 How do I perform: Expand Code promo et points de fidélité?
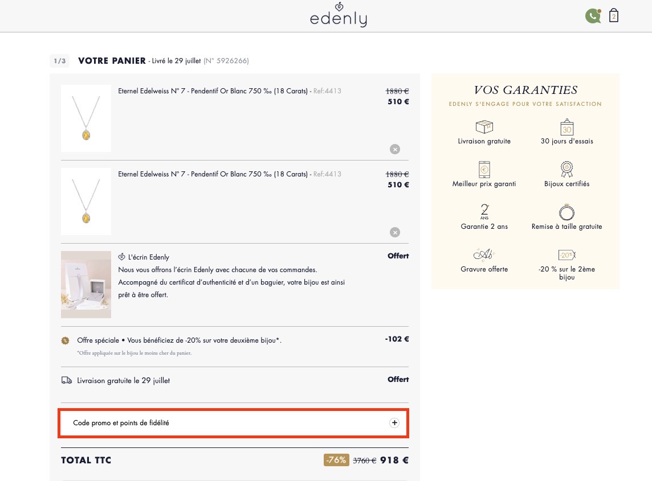(234, 423)
